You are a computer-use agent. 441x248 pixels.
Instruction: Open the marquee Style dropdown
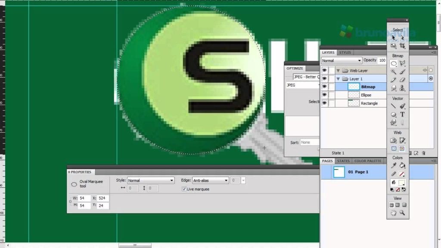point(151,180)
